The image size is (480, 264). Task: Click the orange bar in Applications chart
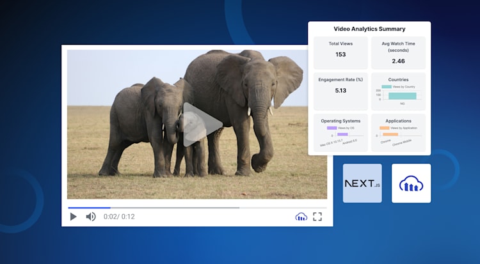click(x=390, y=134)
